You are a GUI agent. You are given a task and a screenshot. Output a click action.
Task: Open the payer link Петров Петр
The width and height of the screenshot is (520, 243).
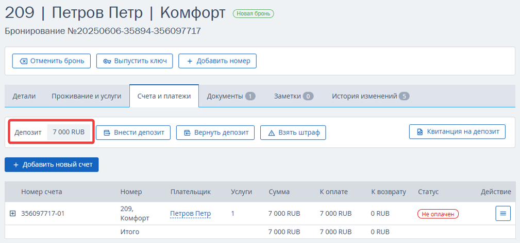[x=190, y=214]
